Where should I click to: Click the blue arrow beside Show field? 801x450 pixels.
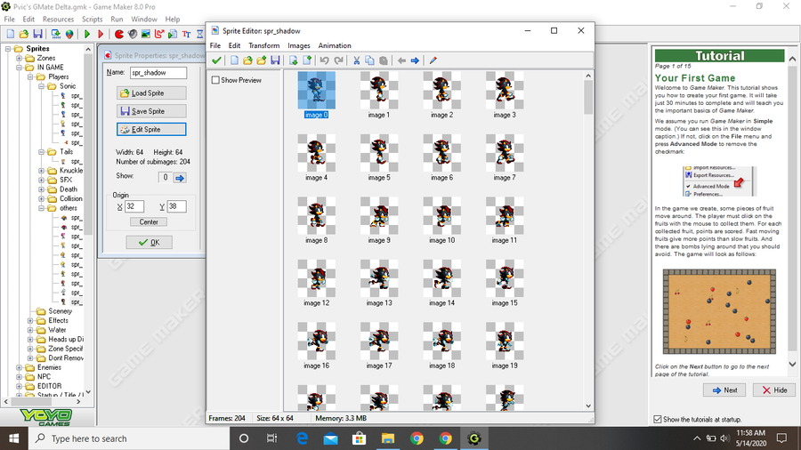tap(179, 178)
